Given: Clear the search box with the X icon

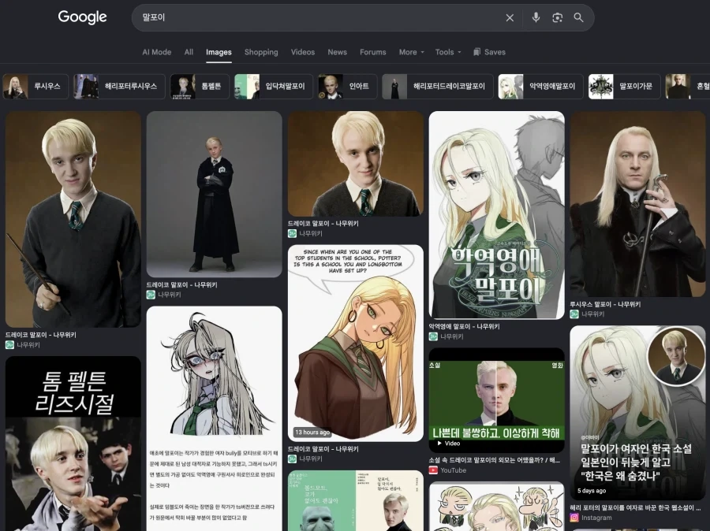Looking at the screenshot, I should tap(510, 17).
